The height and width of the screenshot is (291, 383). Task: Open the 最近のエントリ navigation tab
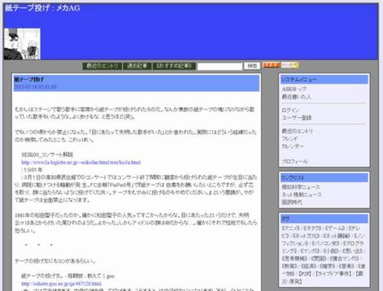[102, 66]
